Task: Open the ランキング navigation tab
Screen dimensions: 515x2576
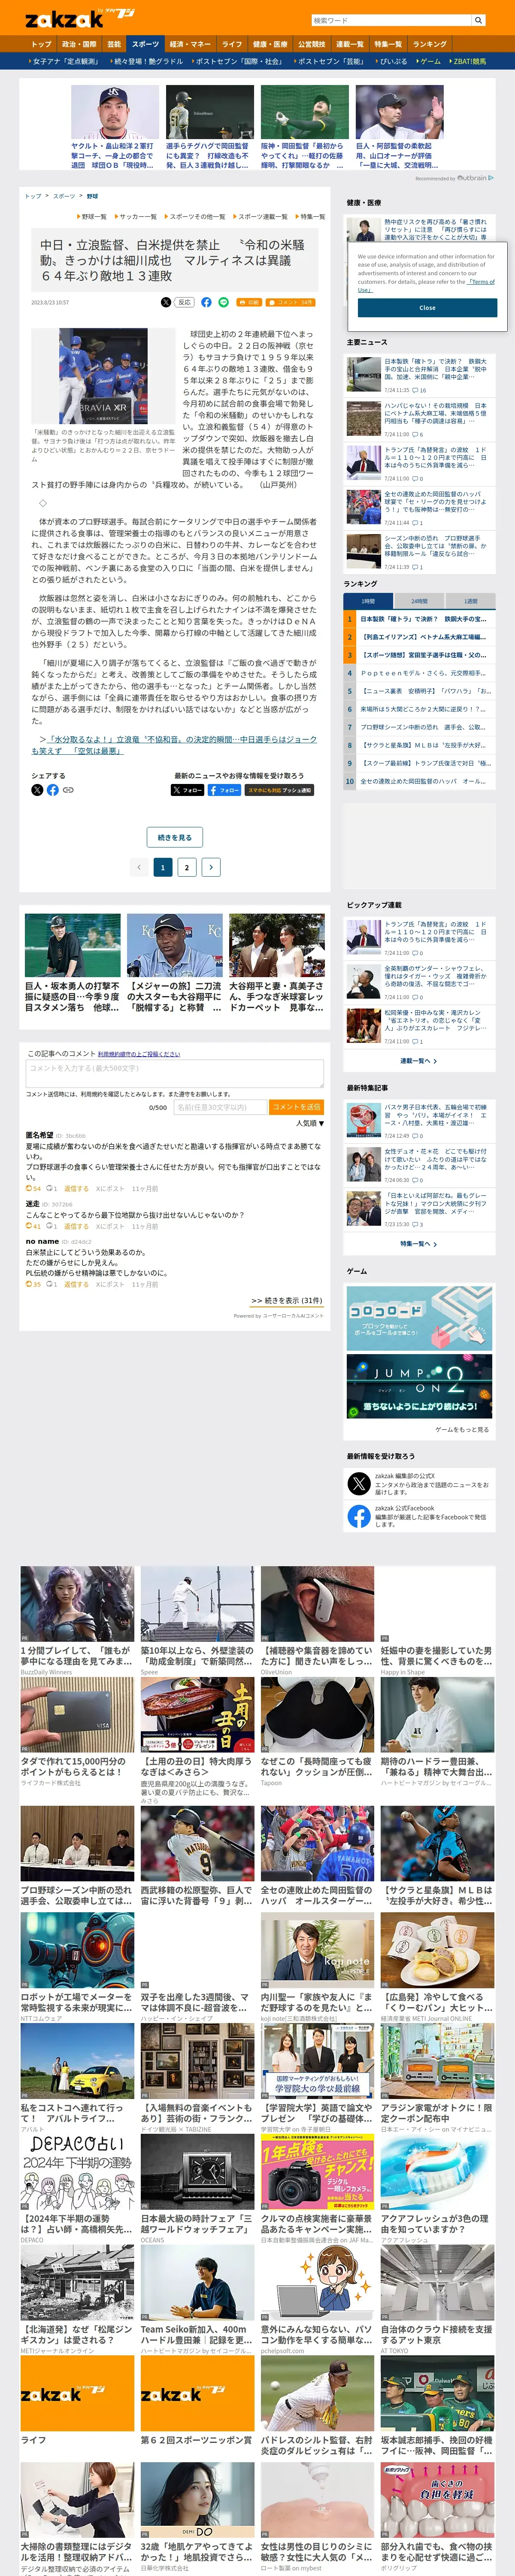Action: pos(430,44)
